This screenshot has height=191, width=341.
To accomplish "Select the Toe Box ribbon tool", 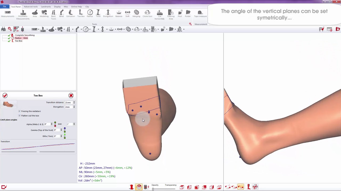I will click(x=81, y=14).
